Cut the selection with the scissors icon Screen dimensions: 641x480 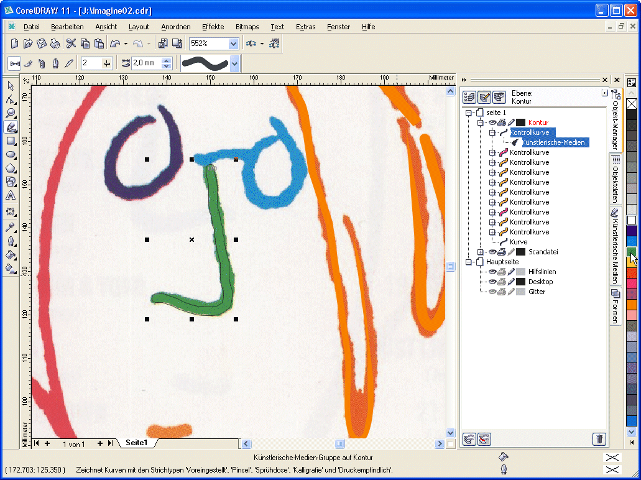(x=71, y=44)
